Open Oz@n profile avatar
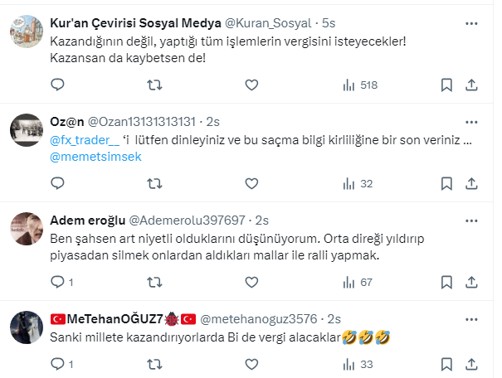This screenshot has height=378, width=502. (27, 128)
